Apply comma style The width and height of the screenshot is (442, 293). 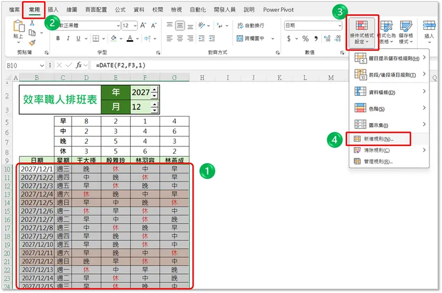pyautogui.click(x=316, y=38)
